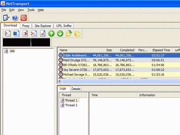This screenshot has width=180, height=135.
Task: Select the Eddie Andelman0... download row
Action: pyautogui.click(x=119, y=55)
